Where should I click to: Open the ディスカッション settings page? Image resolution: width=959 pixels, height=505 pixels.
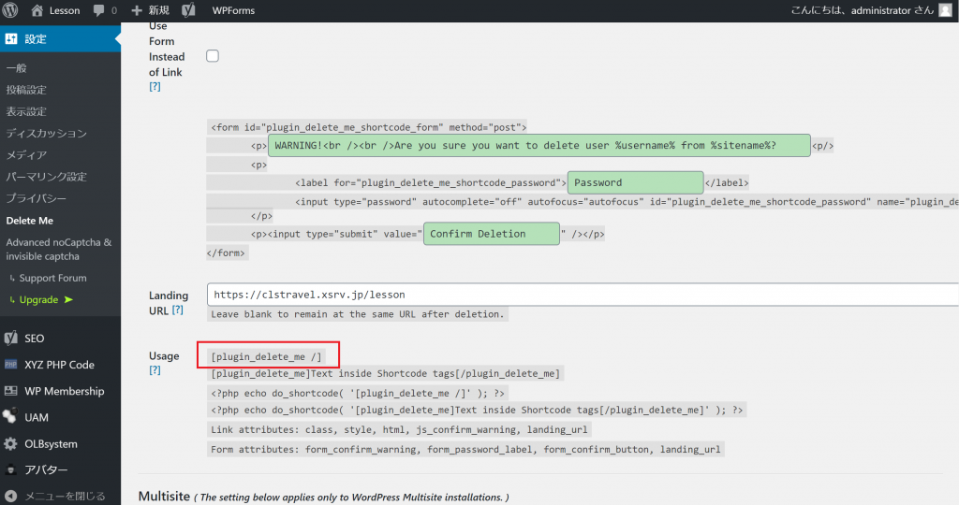pos(47,133)
